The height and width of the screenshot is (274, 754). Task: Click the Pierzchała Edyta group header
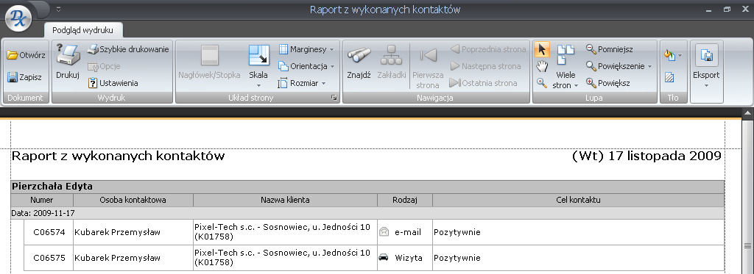(367, 187)
